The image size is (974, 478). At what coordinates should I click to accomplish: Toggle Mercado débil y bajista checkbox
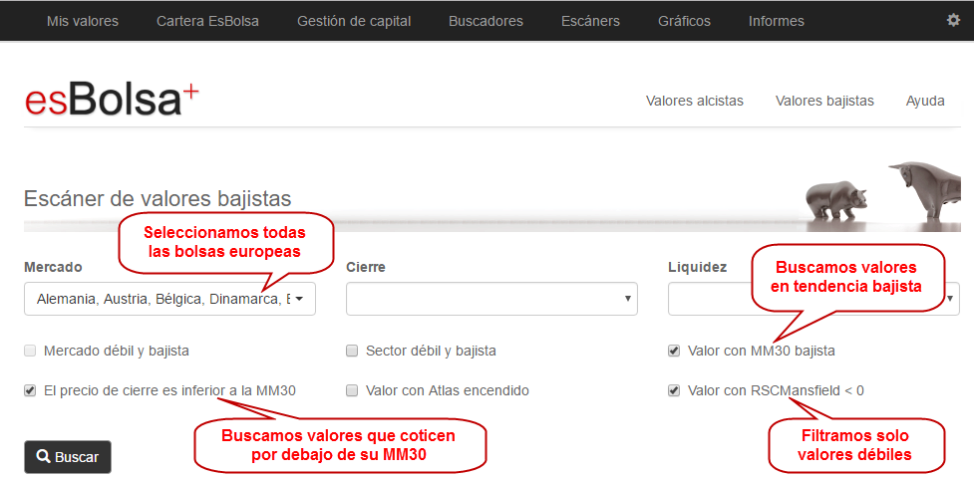coord(30,351)
